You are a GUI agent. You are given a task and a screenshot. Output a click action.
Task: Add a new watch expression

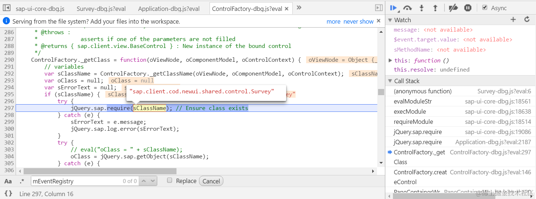[513, 20]
